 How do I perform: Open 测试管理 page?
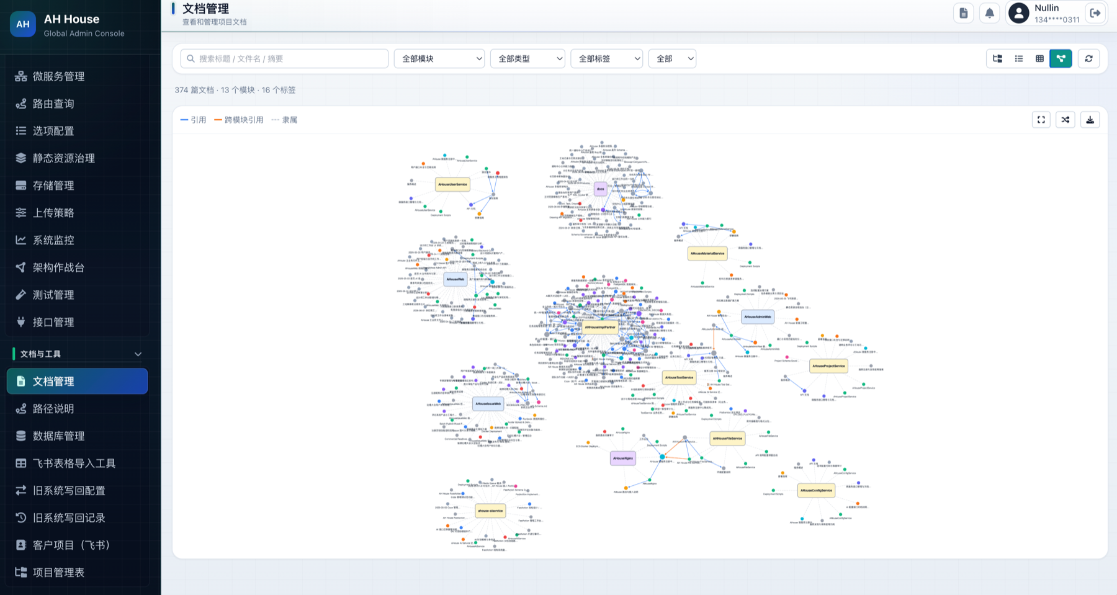pyautogui.click(x=78, y=295)
